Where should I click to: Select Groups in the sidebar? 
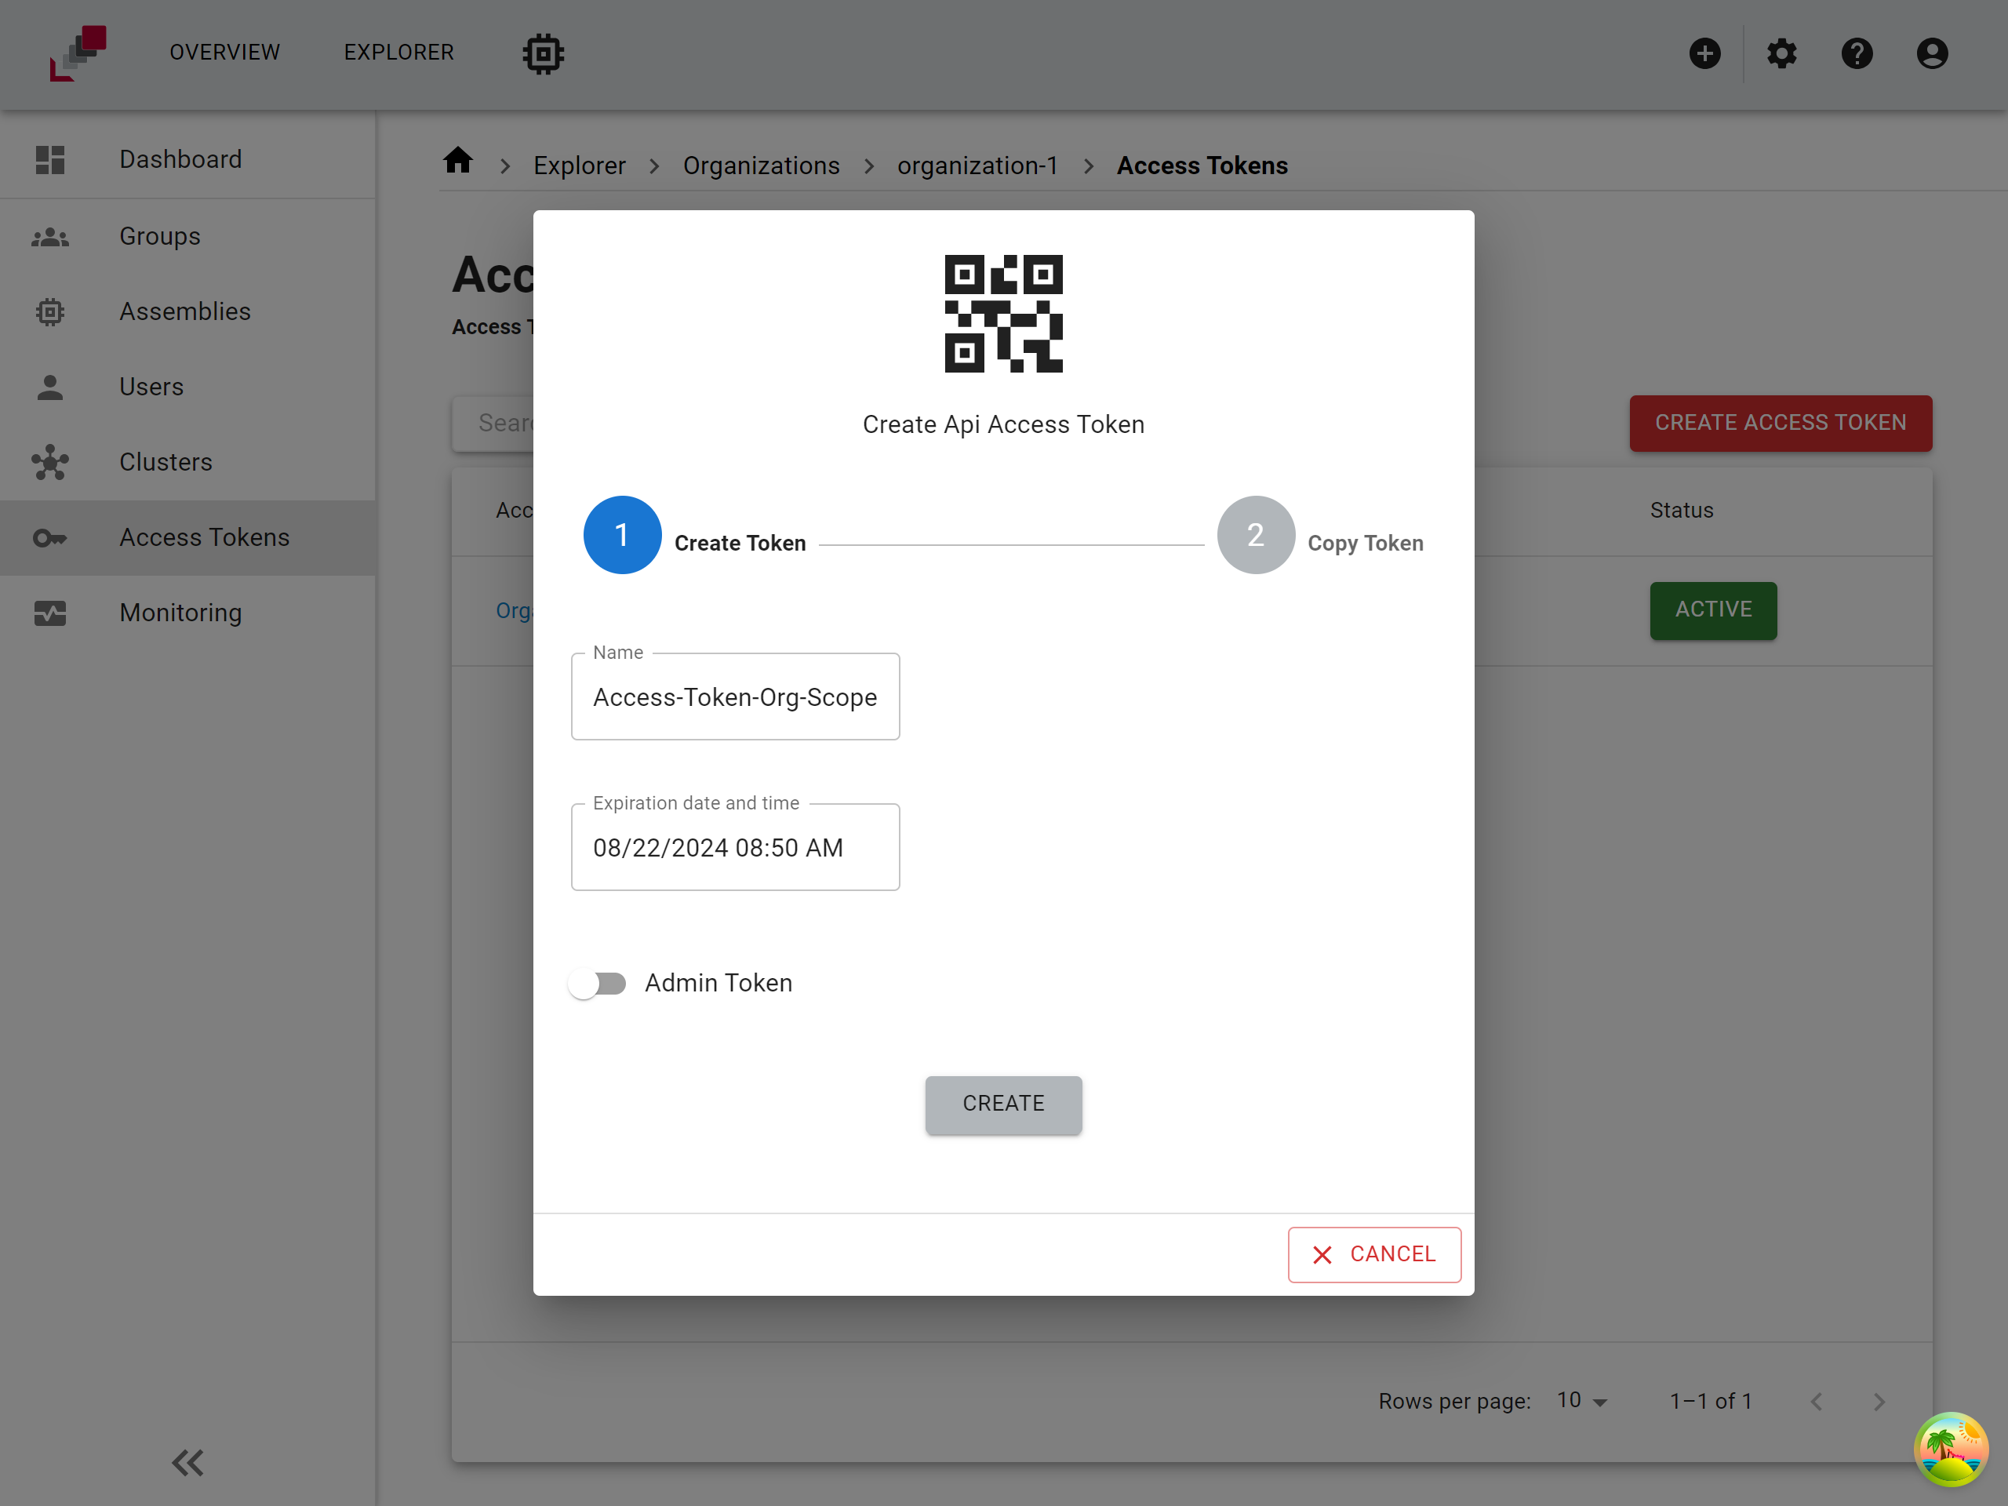click(x=188, y=237)
